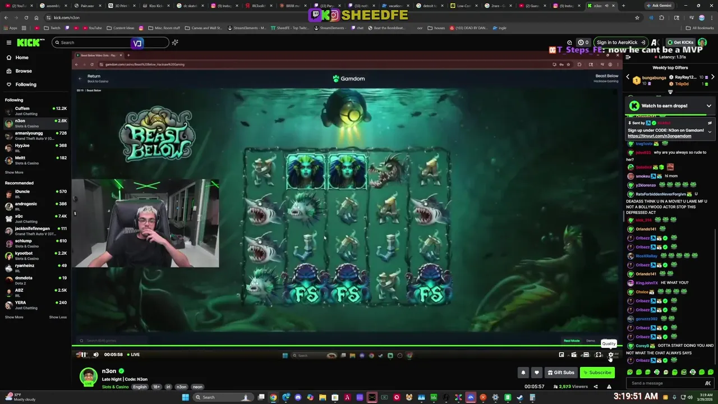Open armaniyoungg channel in sidebar
This screenshot has height=404, width=718.
pyautogui.click(x=35, y=136)
